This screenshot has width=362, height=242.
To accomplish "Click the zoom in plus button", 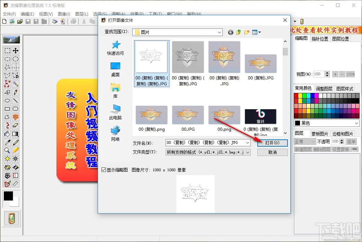I will 335,74.
